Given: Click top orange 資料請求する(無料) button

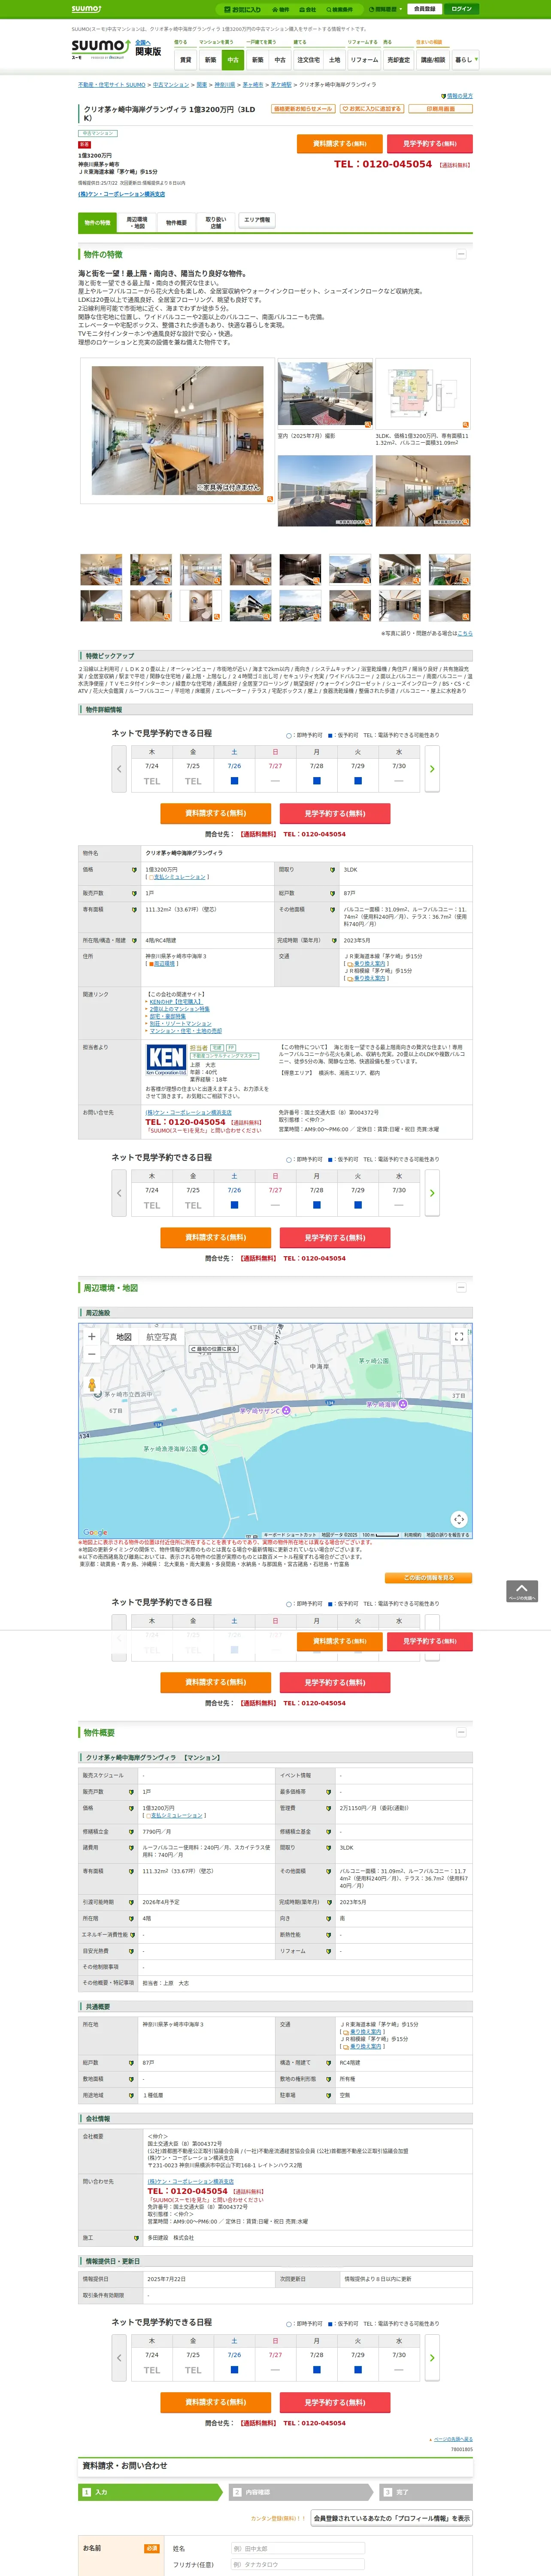Looking at the screenshot, I should (x=339, y=143).
